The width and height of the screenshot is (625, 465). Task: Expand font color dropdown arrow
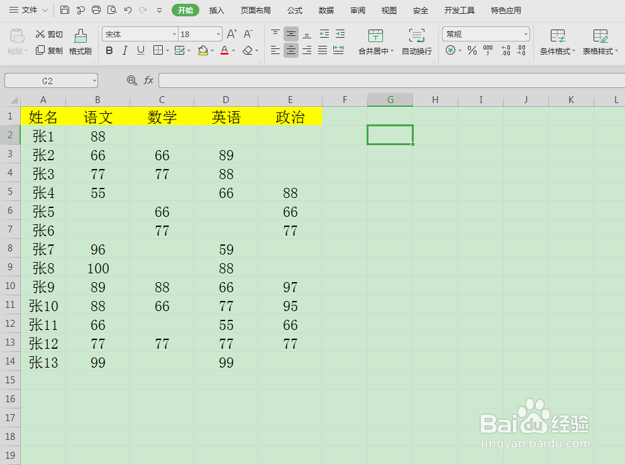(x=233, y=51)
